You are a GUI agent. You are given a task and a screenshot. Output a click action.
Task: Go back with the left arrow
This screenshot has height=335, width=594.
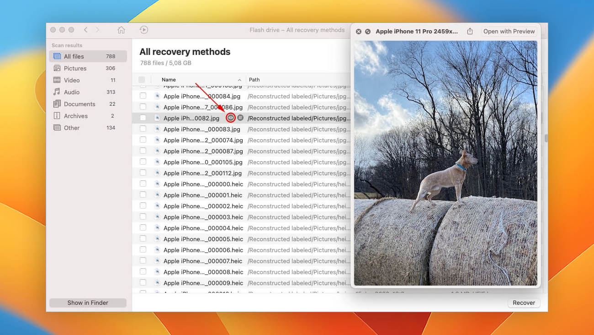(x=85, y=30)
